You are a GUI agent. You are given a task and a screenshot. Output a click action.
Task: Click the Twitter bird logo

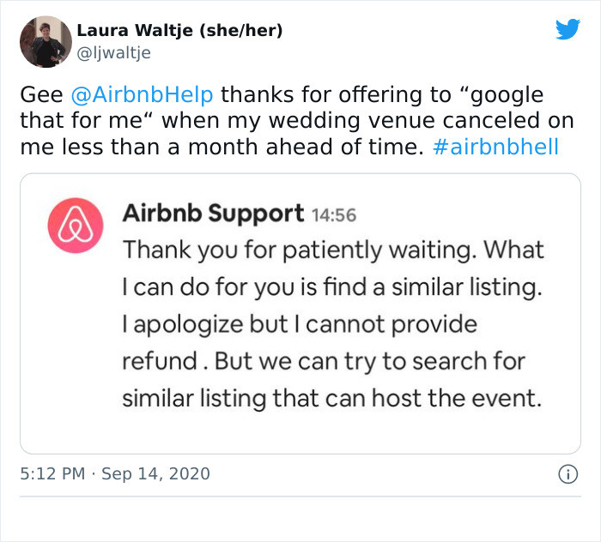(x=568, y=30)
